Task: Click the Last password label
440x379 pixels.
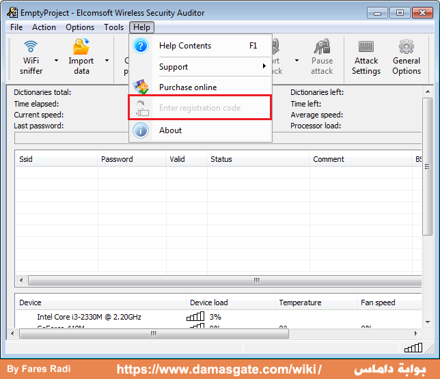Action: (x=39, y=126)
